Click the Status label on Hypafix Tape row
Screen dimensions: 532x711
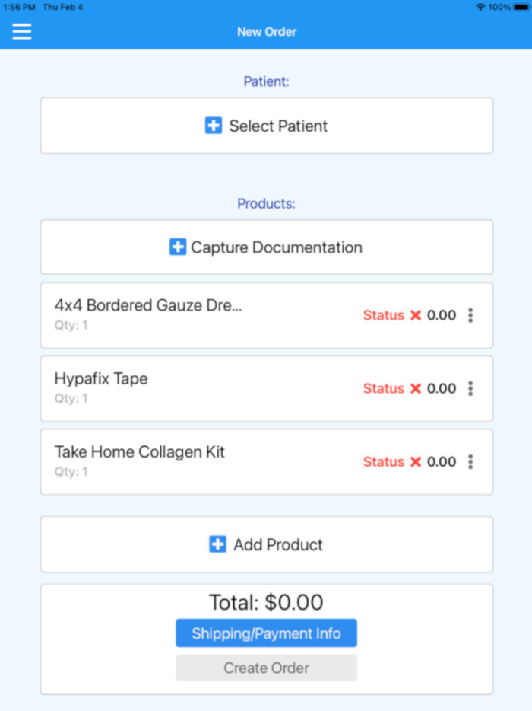point(383,388)
